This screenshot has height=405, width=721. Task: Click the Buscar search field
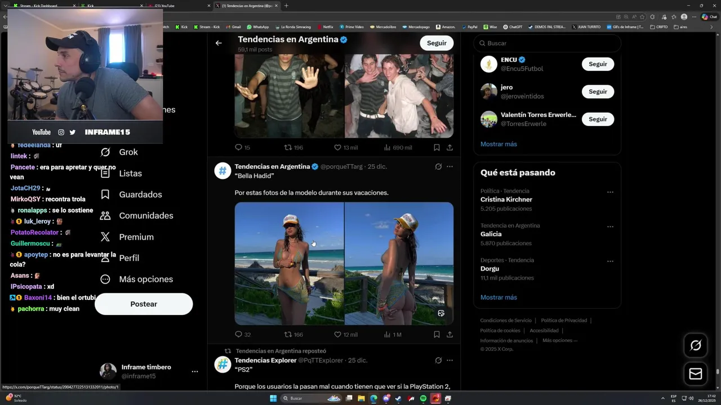click(548, 43)
